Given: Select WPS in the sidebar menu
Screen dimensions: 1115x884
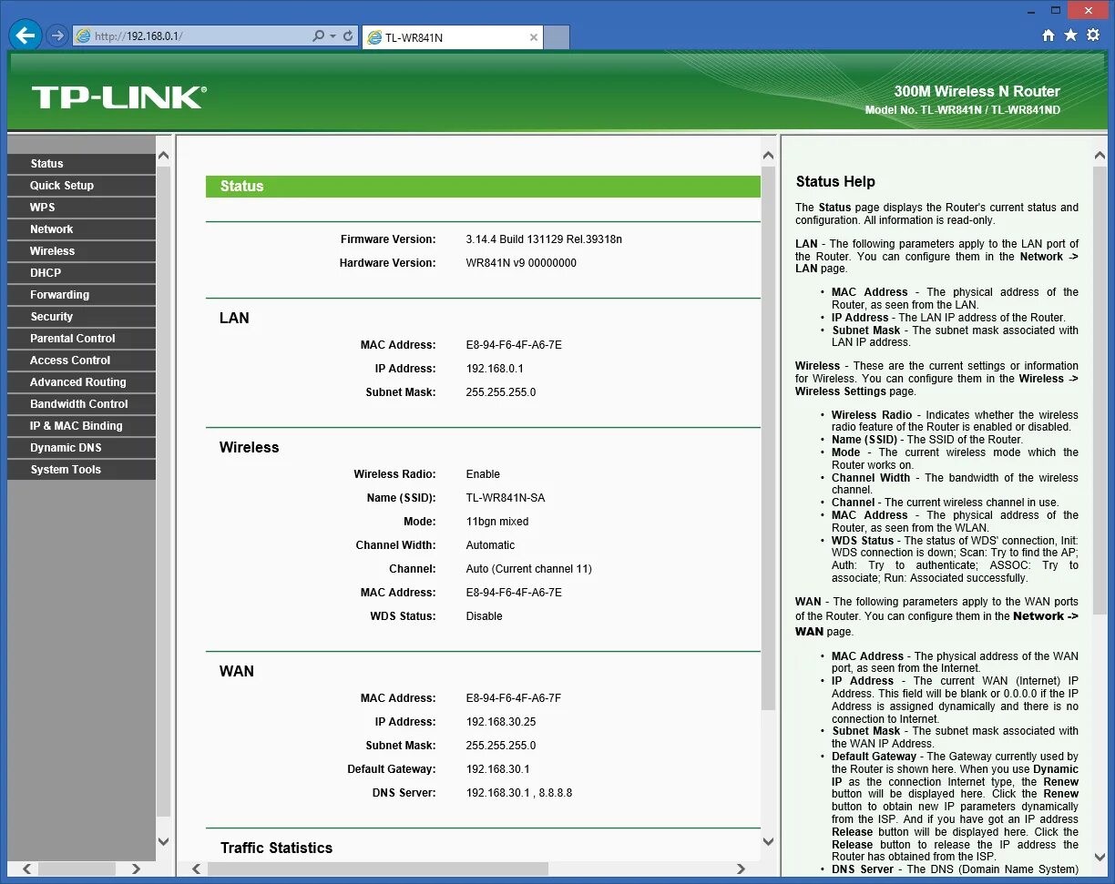Looking at the screenshot, I should [x=81, y=208].
